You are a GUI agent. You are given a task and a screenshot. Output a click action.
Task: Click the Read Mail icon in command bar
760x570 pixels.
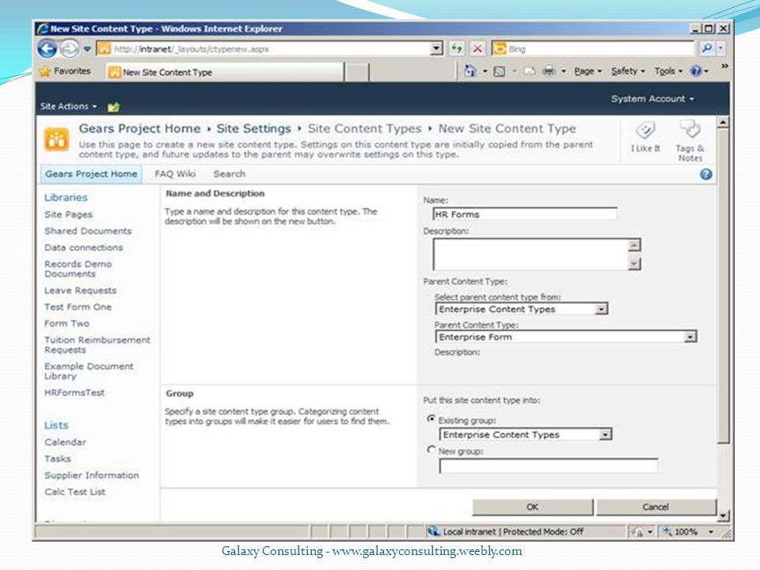(x=530, y=72)
